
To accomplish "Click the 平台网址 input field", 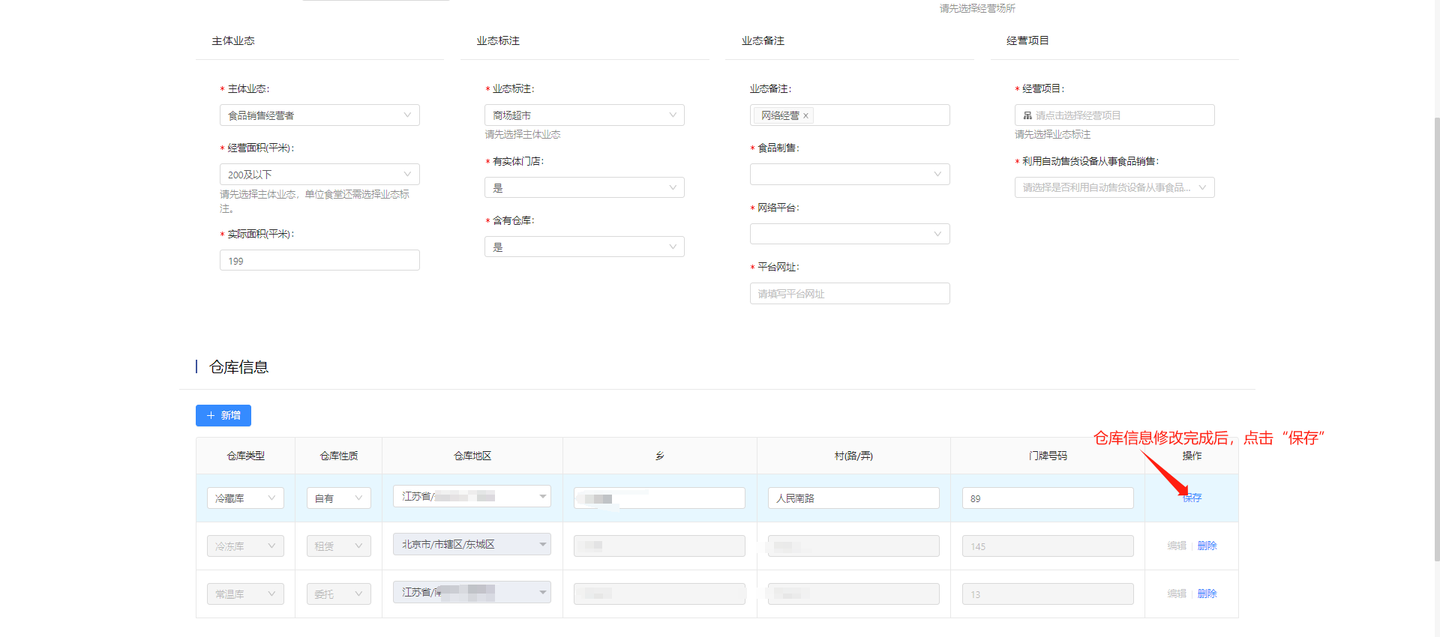I will (849, 294).
